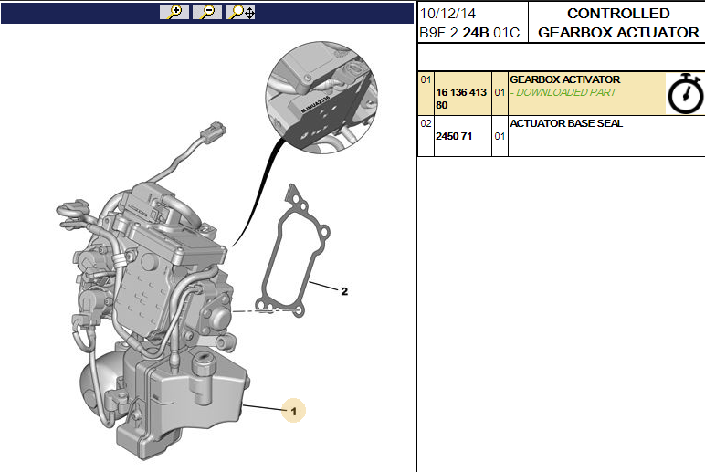Screen dimensions: 705x472
Task: Select the ACTUATOR BASE SEAL description
Action: (x=566, y=123)
